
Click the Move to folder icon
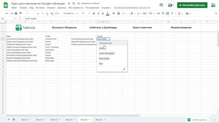click(x=74, y=3)
